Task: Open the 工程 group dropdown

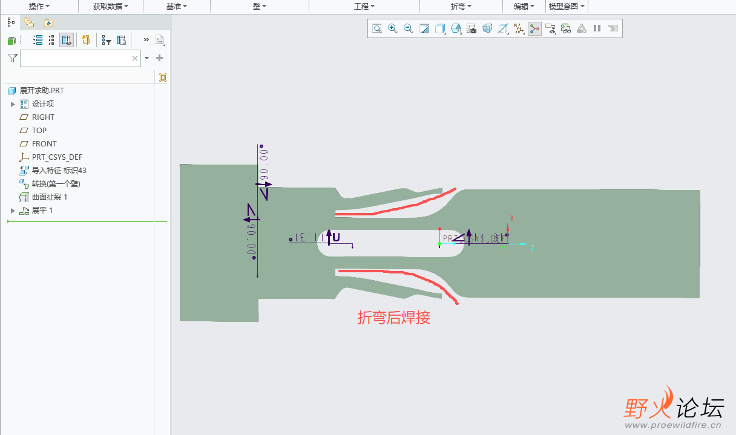Action: pos(364,6)
